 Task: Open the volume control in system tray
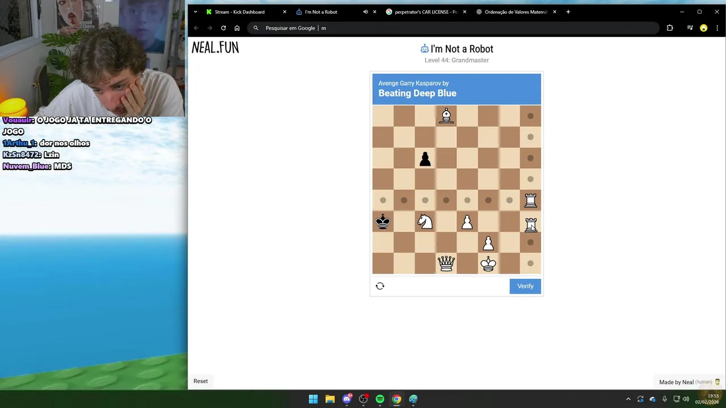[x=686, y=399]
